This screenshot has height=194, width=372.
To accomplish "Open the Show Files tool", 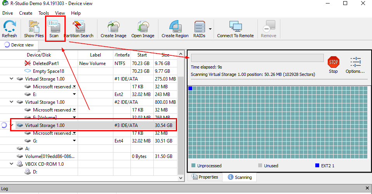I will click(34, 29).
